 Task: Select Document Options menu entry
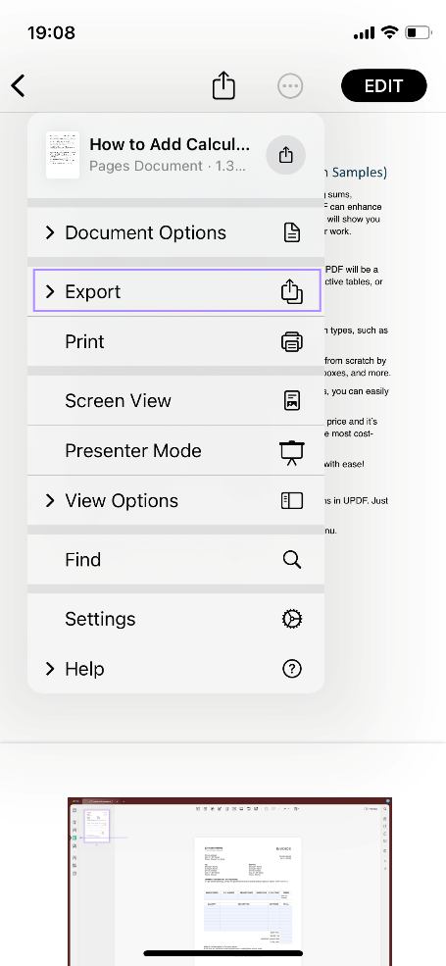tap(175, 232)
